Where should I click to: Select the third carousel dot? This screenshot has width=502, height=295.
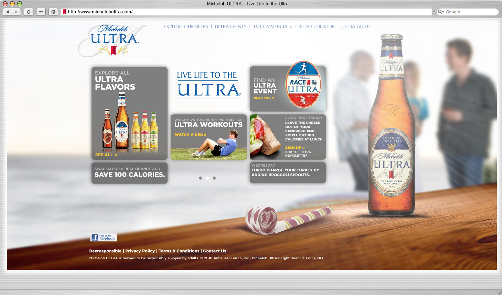pos(214,178)
